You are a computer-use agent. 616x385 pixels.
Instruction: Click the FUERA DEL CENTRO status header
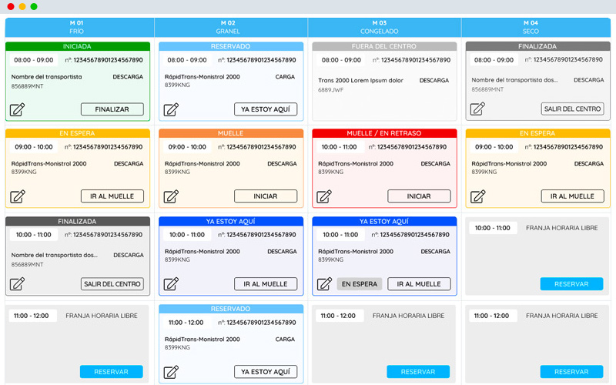[384, 46]
